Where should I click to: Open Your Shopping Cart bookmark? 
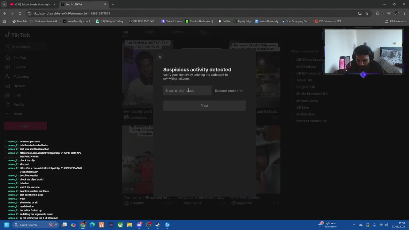(296, 21)
